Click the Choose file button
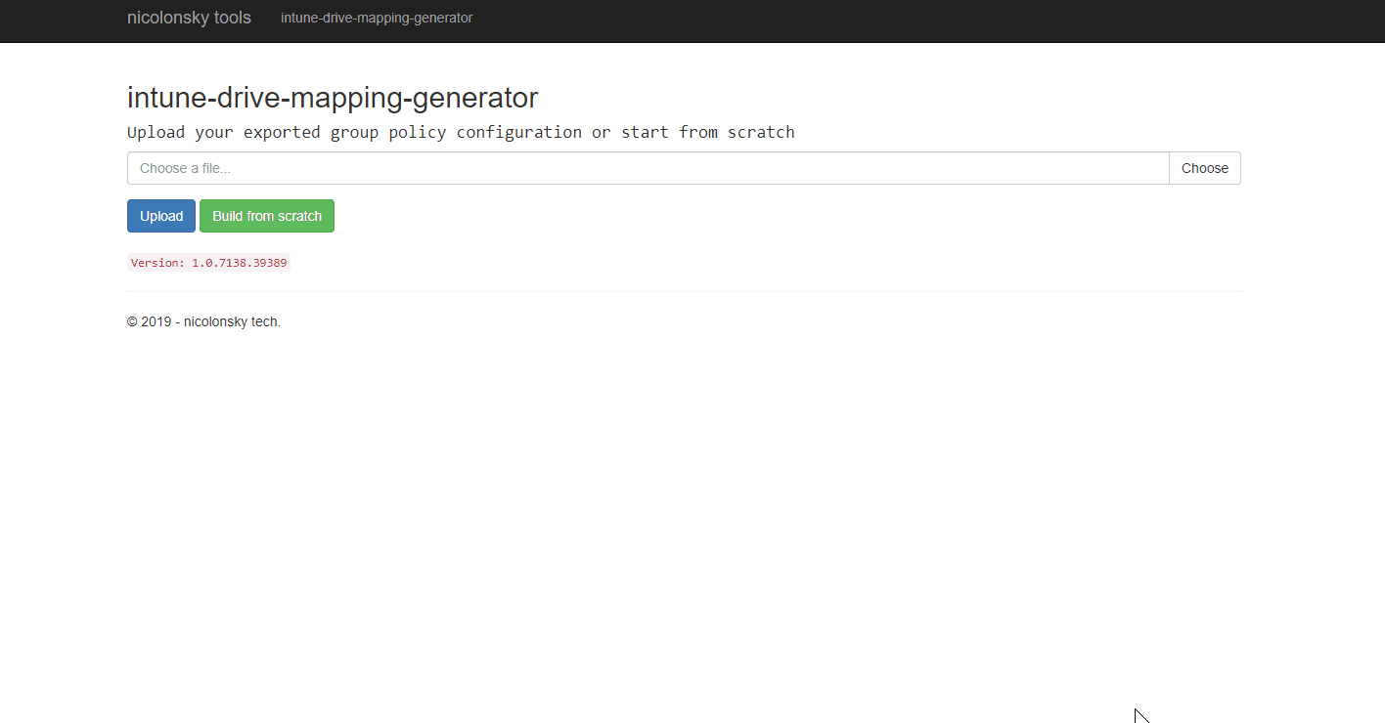This screenshot has height=723, width=1385. [1205, 168]
